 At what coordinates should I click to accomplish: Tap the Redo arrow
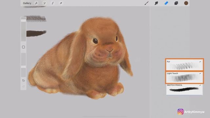(23, 87)
